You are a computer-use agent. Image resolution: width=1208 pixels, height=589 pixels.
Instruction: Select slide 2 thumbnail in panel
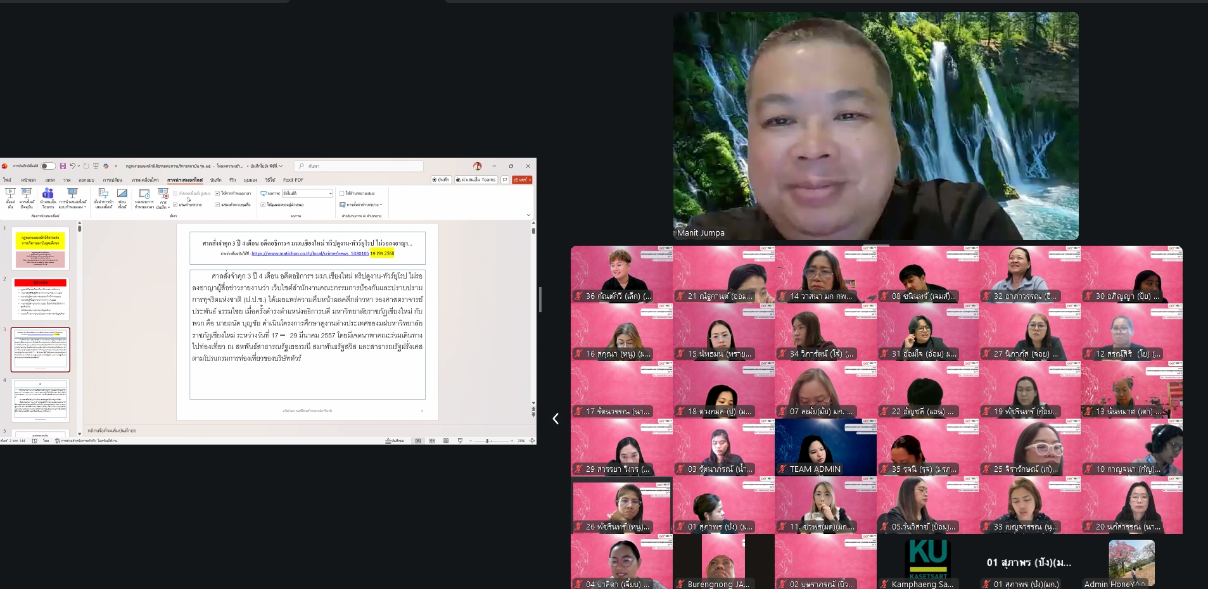pyautogui.click(x=41, y=298)
